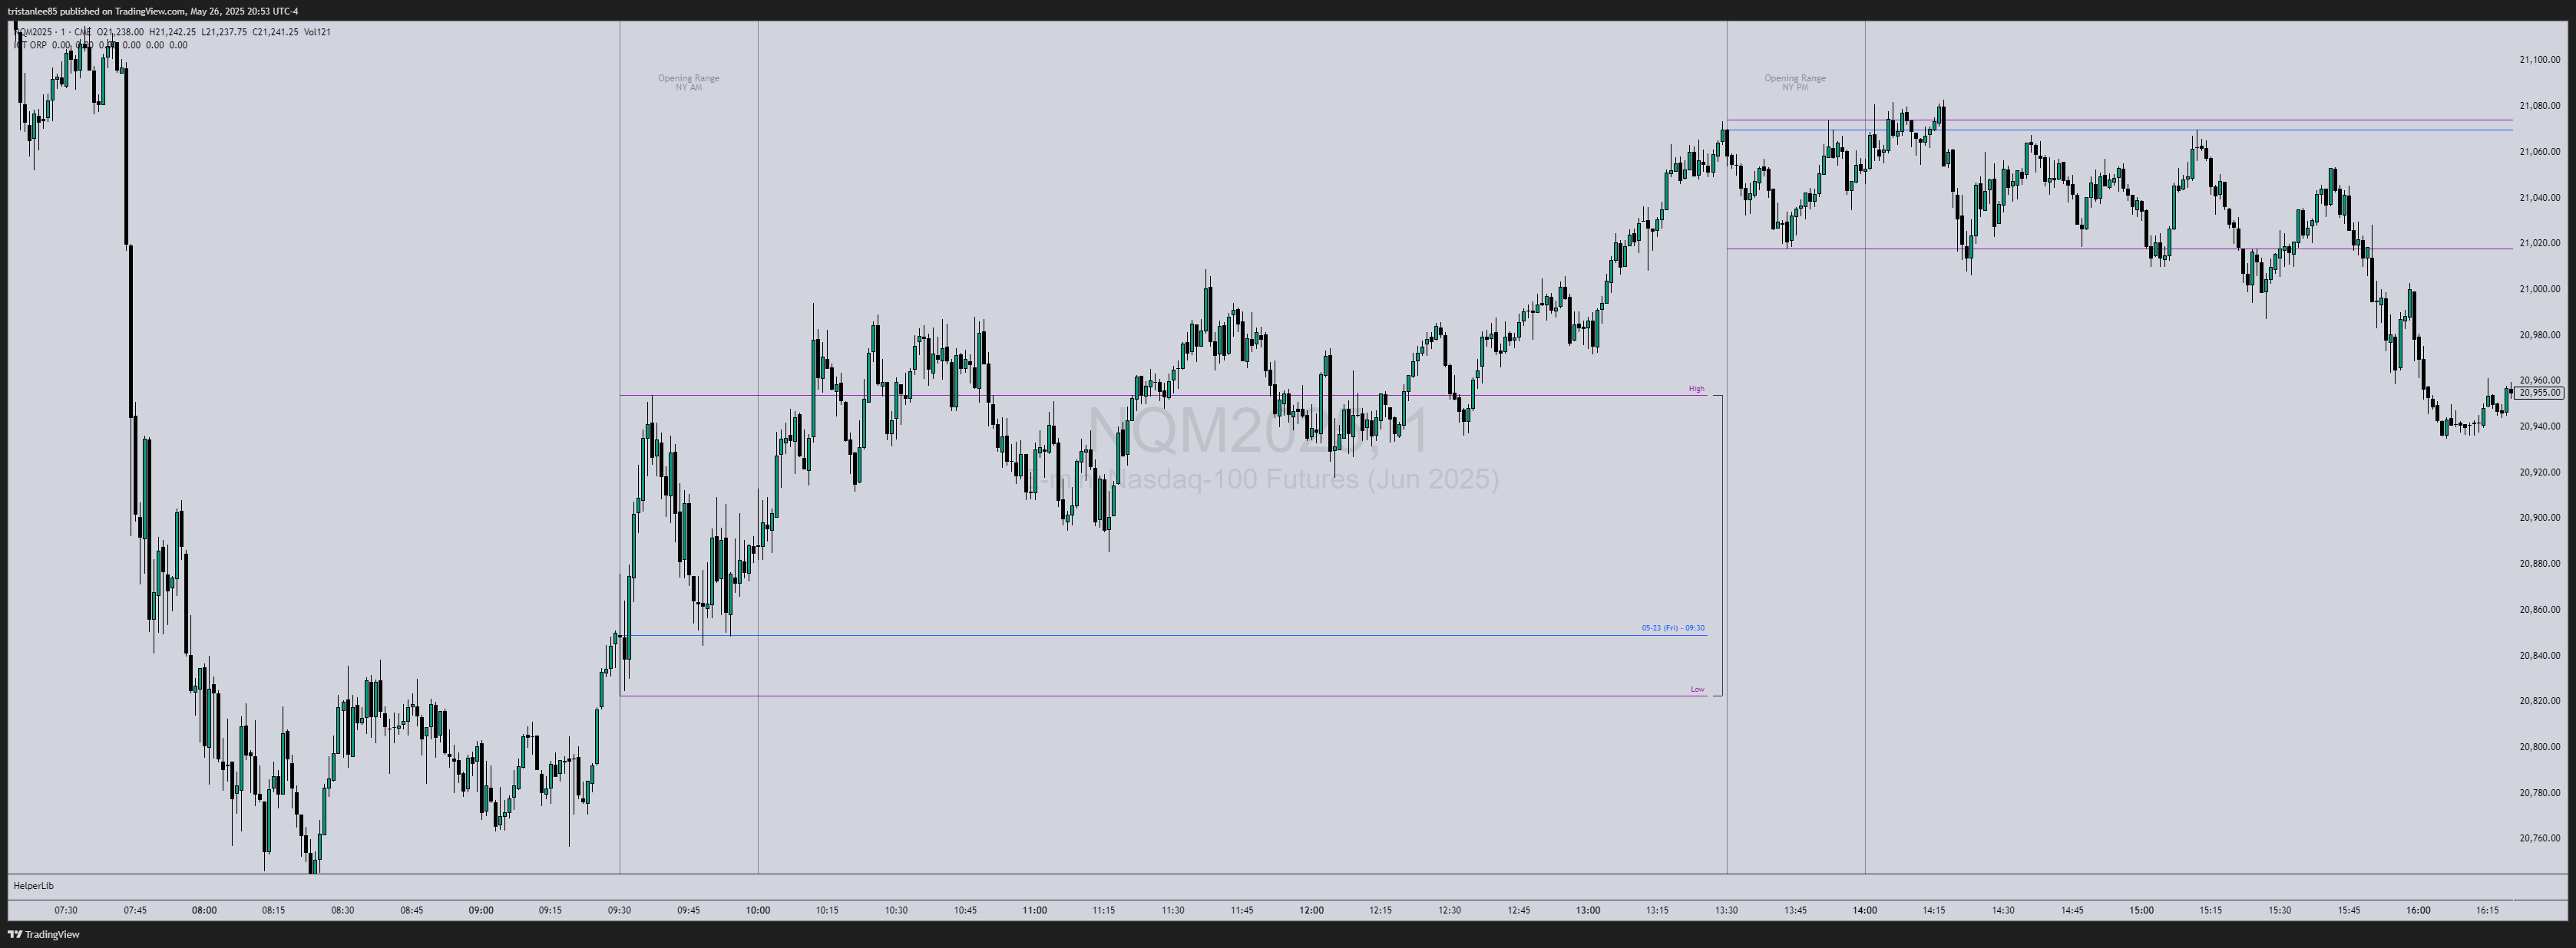Click the H21,242.25 high value in legend
Image resolution: width=2576 pixels, height=948 pixels.
click(172, 32)
